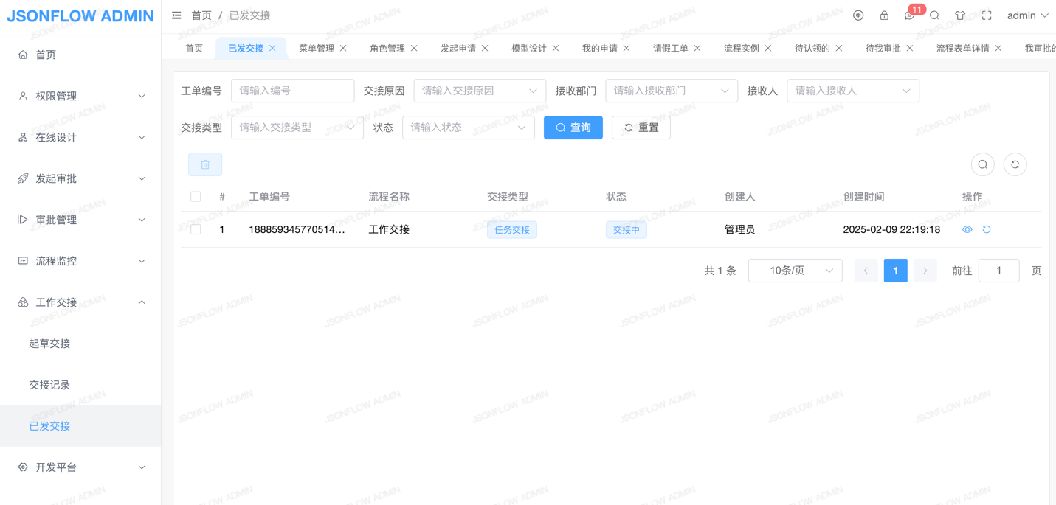Viewport: 1056px width, 505px height.
Task: Open the 交接原因 dropdown
Action: (x=480, y=91)
